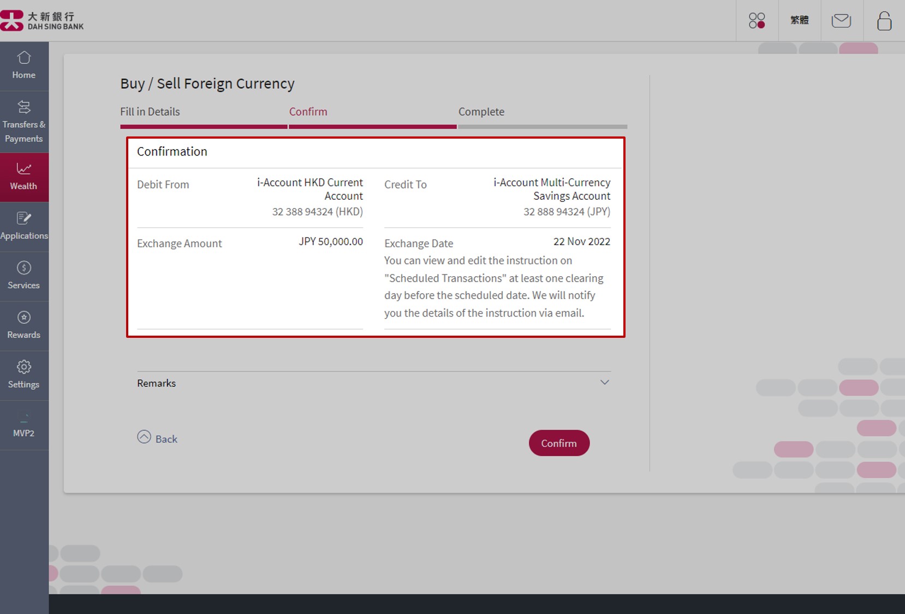The image size is (905, 614).
Task: Click debit account number 32 388 94324 (HKD)
Action: (x=318, y=211)
